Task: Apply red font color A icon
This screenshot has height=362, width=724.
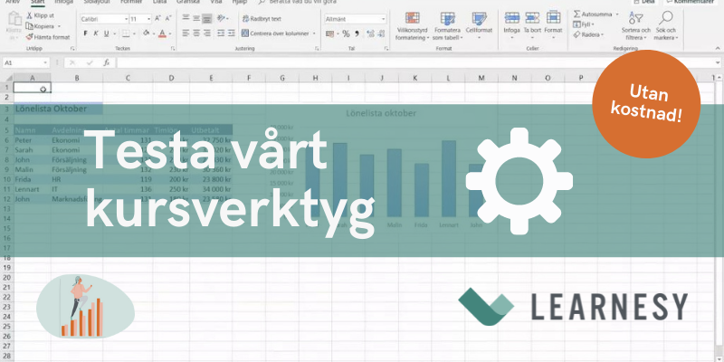Action: pos(162,33)
